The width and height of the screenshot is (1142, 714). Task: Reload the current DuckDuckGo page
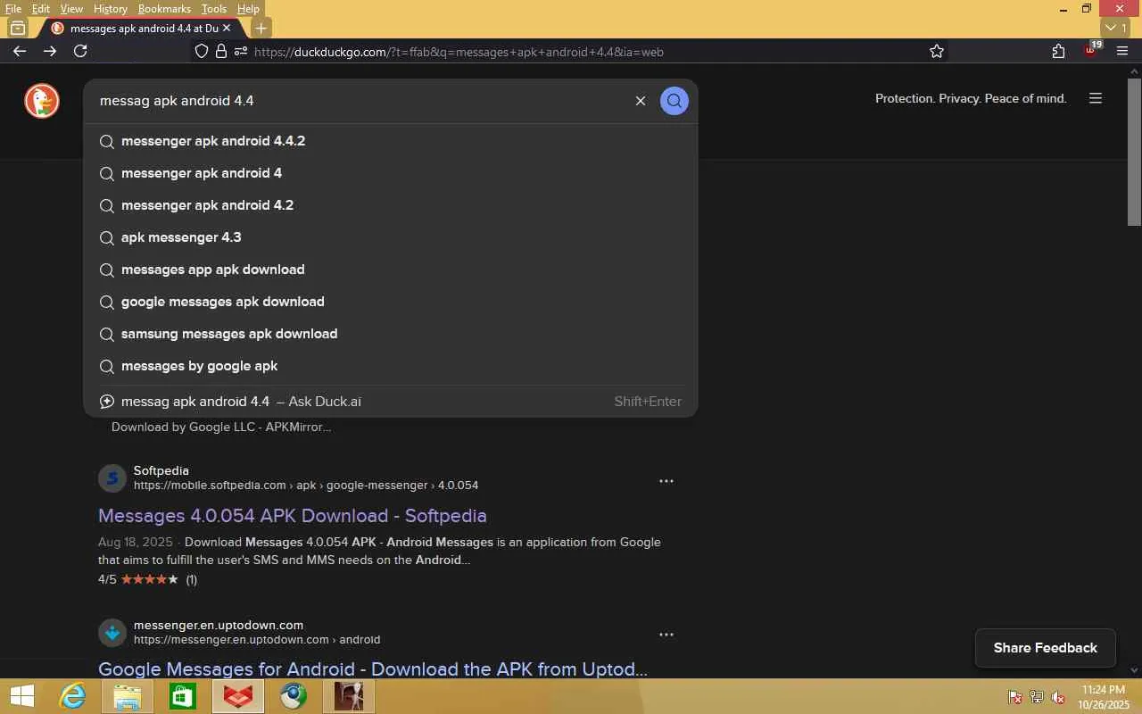pos(80,51)
